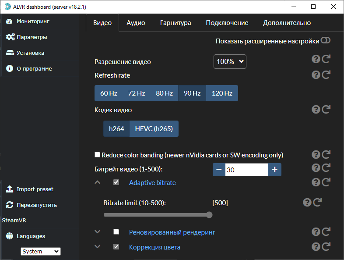Reset Битрейт видео to default
This screenshot has width=344, height=260.
point(326,168)
